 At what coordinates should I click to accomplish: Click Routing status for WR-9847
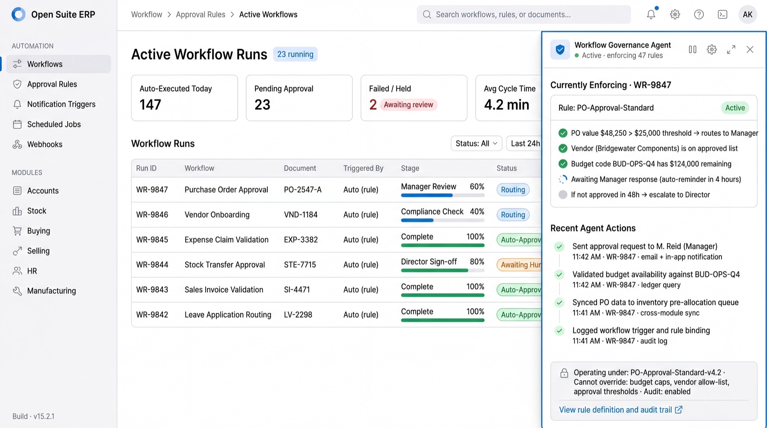[513, 190]
